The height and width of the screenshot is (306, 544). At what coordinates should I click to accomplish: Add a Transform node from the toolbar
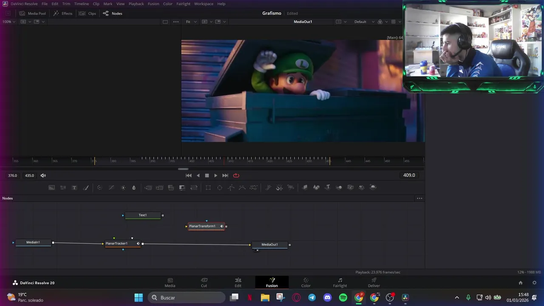[194, 187]
